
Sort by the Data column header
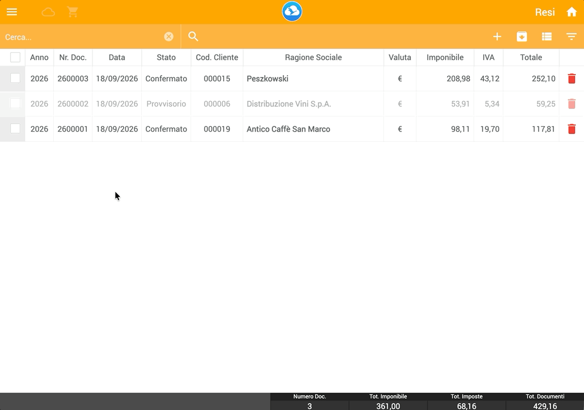pos(117,57)
